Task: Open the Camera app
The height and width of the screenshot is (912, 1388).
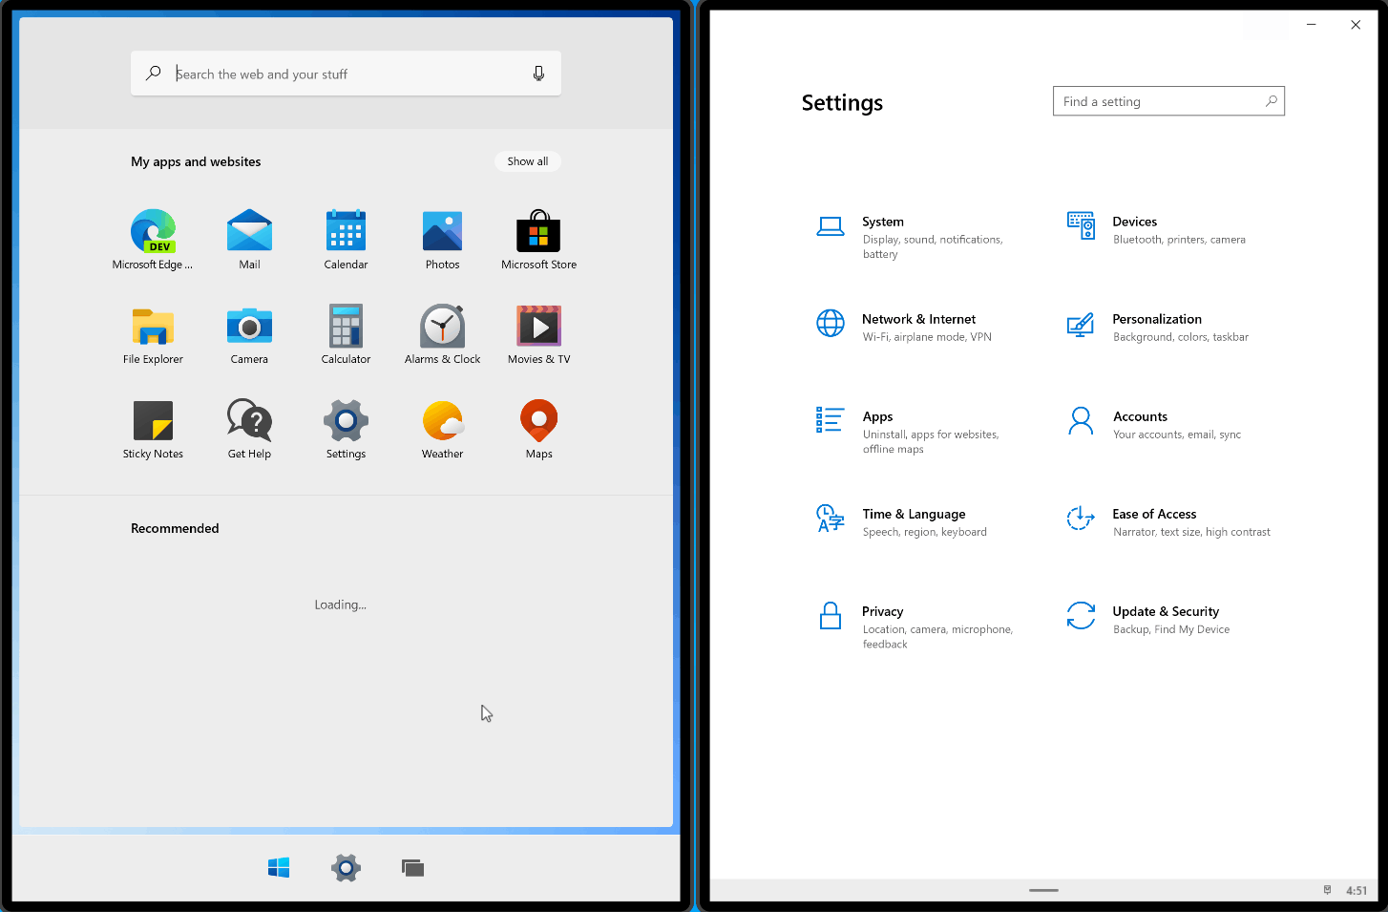Action: pyautogui.click(x=249, y=327)
